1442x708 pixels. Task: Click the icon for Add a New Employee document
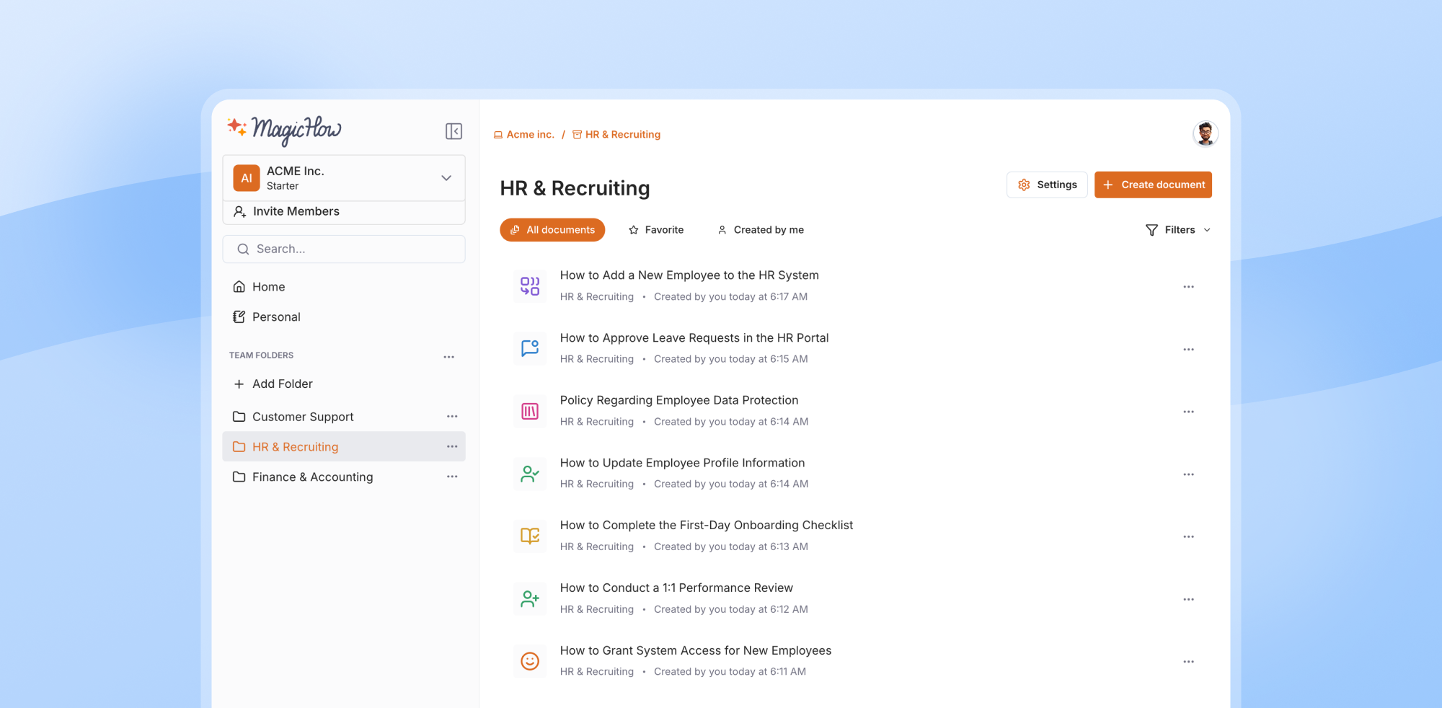(x=530, y=286)
